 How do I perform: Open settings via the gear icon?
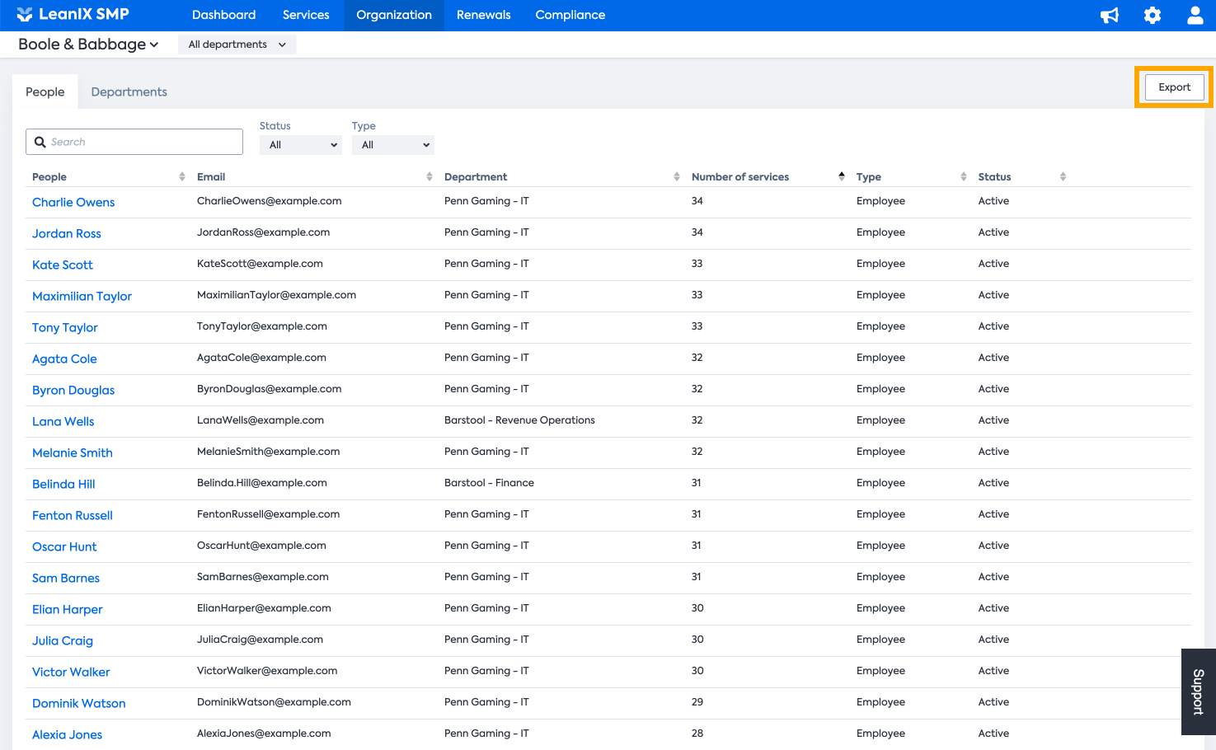1153,15
